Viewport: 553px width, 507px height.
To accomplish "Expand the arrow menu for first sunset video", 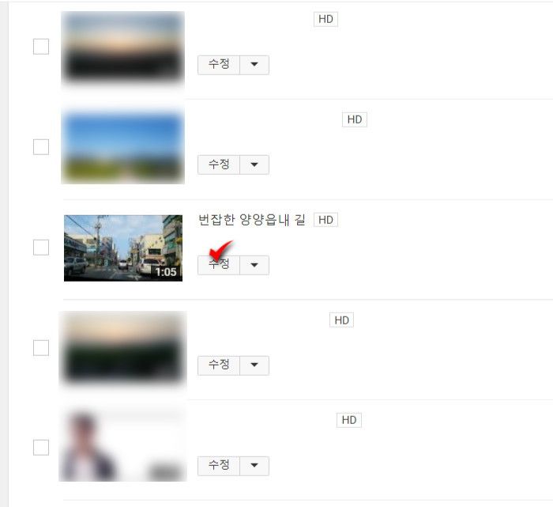I will pos(254,65).
